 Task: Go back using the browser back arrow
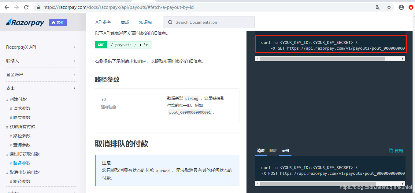(x=7, y=7)
